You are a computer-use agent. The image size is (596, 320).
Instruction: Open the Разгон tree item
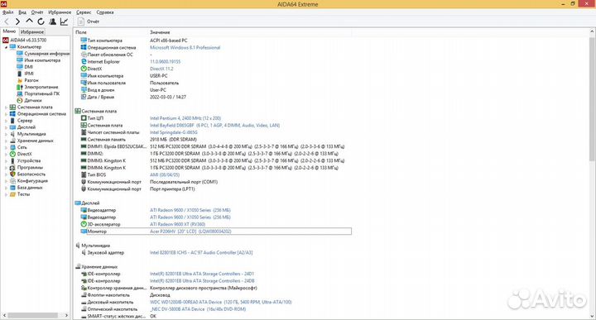point(31,80)
